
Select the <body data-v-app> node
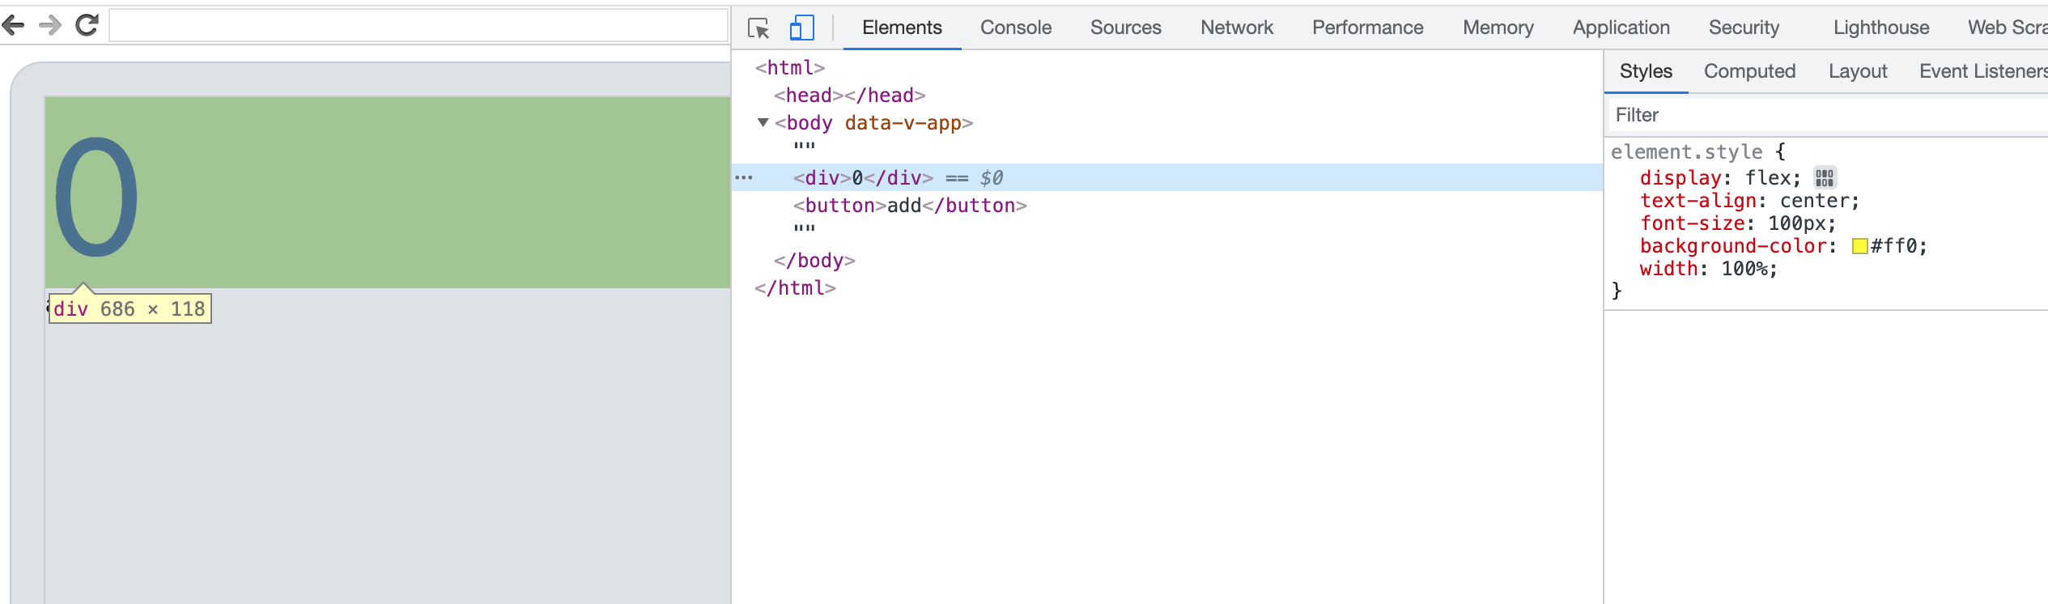873,123
